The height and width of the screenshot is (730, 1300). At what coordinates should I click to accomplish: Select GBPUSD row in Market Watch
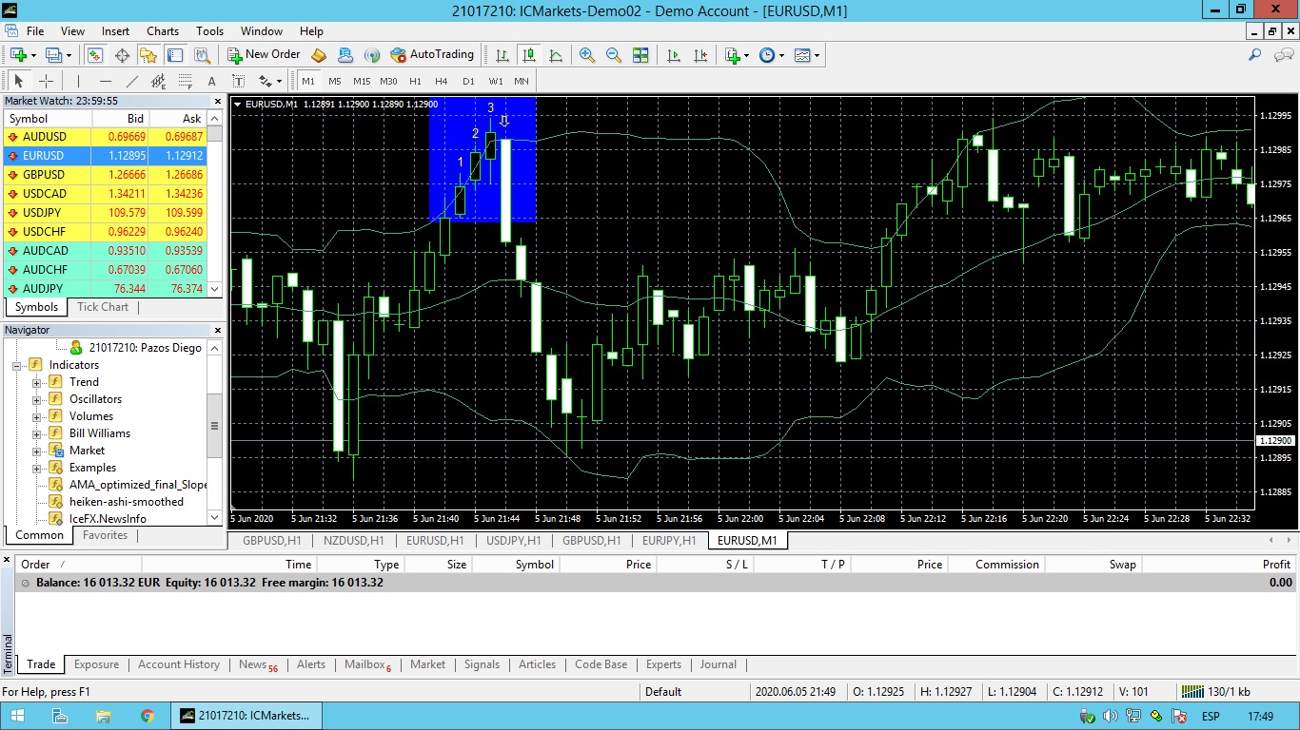coord(104,175)
